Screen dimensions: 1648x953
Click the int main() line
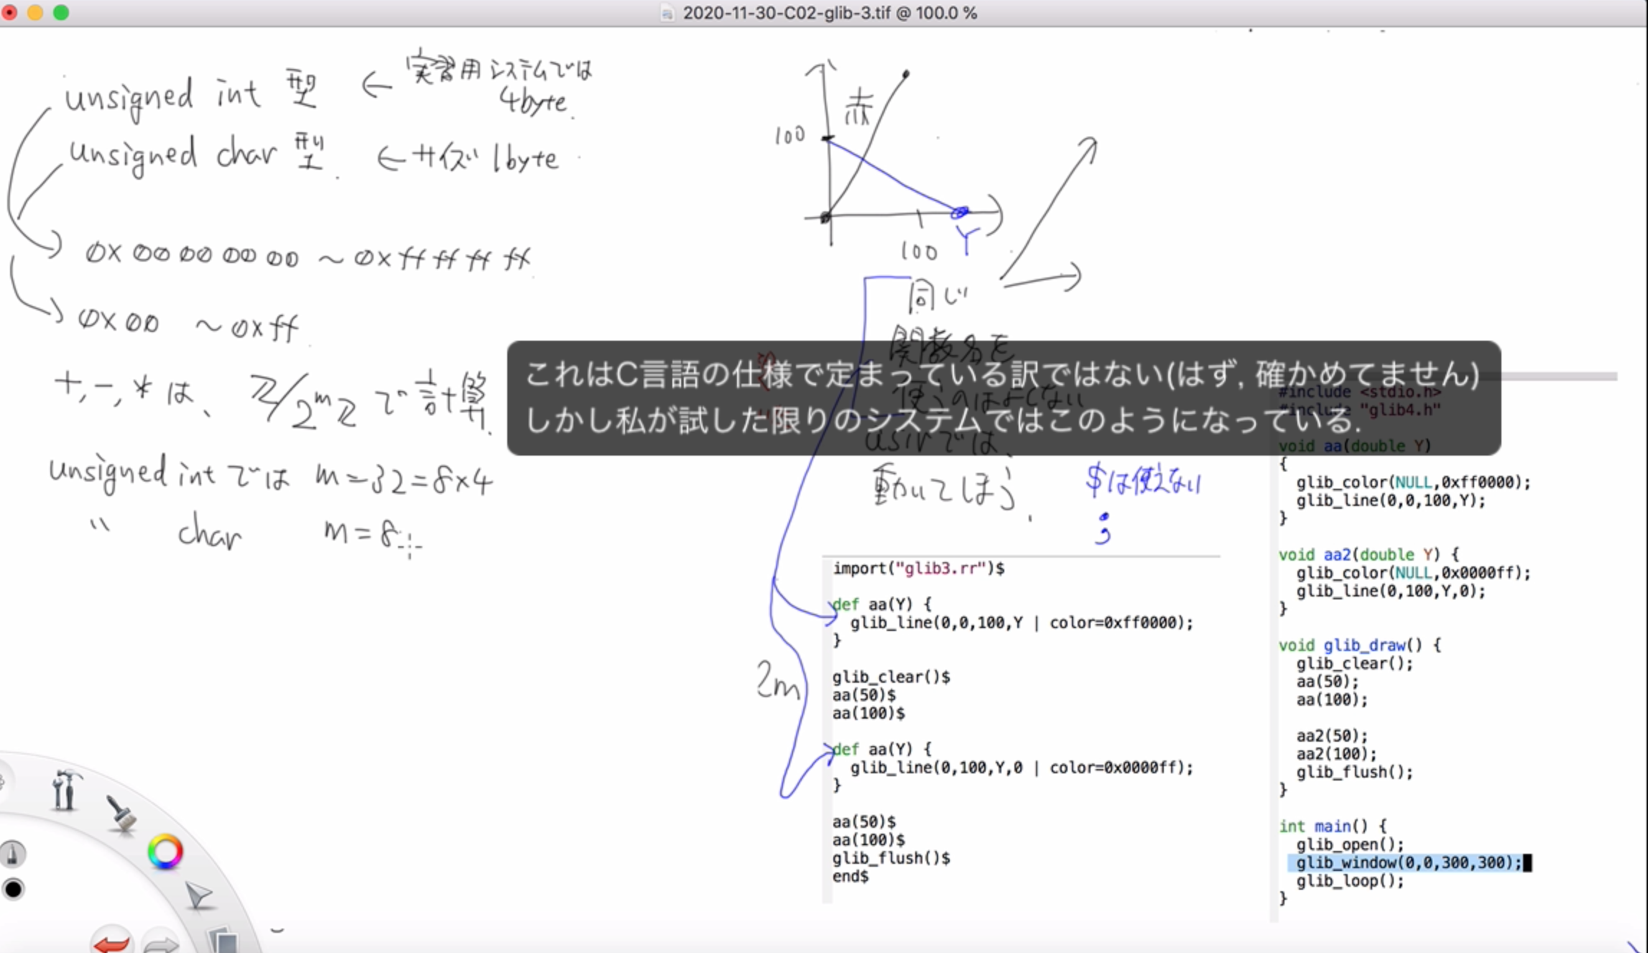1333,826
